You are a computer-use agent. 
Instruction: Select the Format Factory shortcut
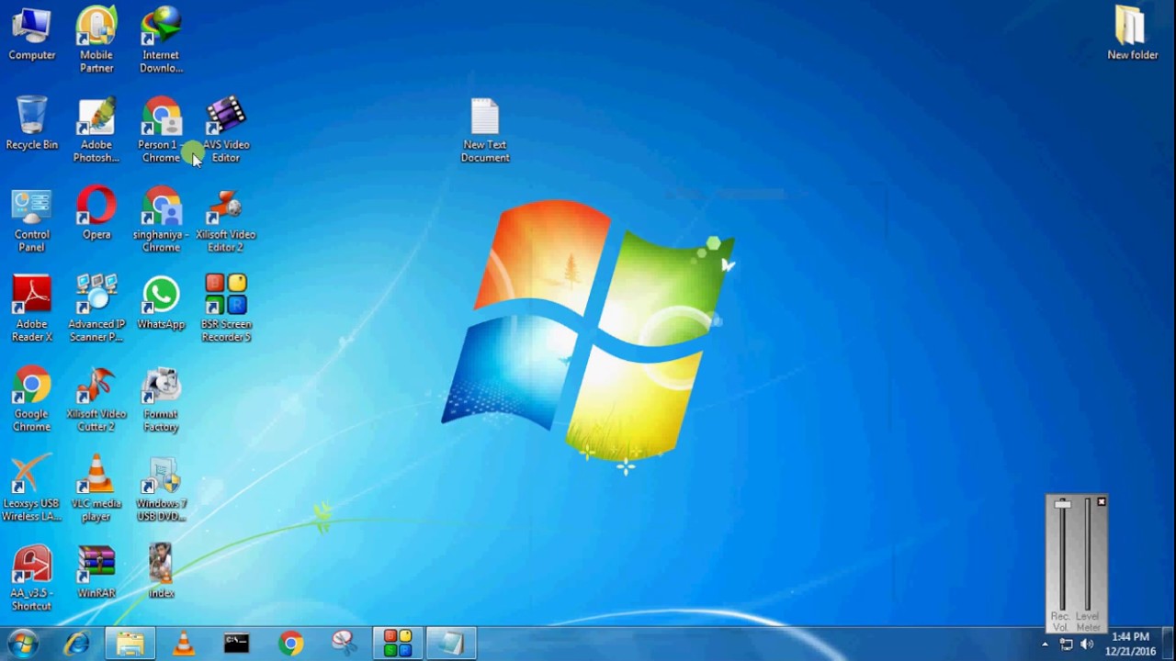coord(161,399)
